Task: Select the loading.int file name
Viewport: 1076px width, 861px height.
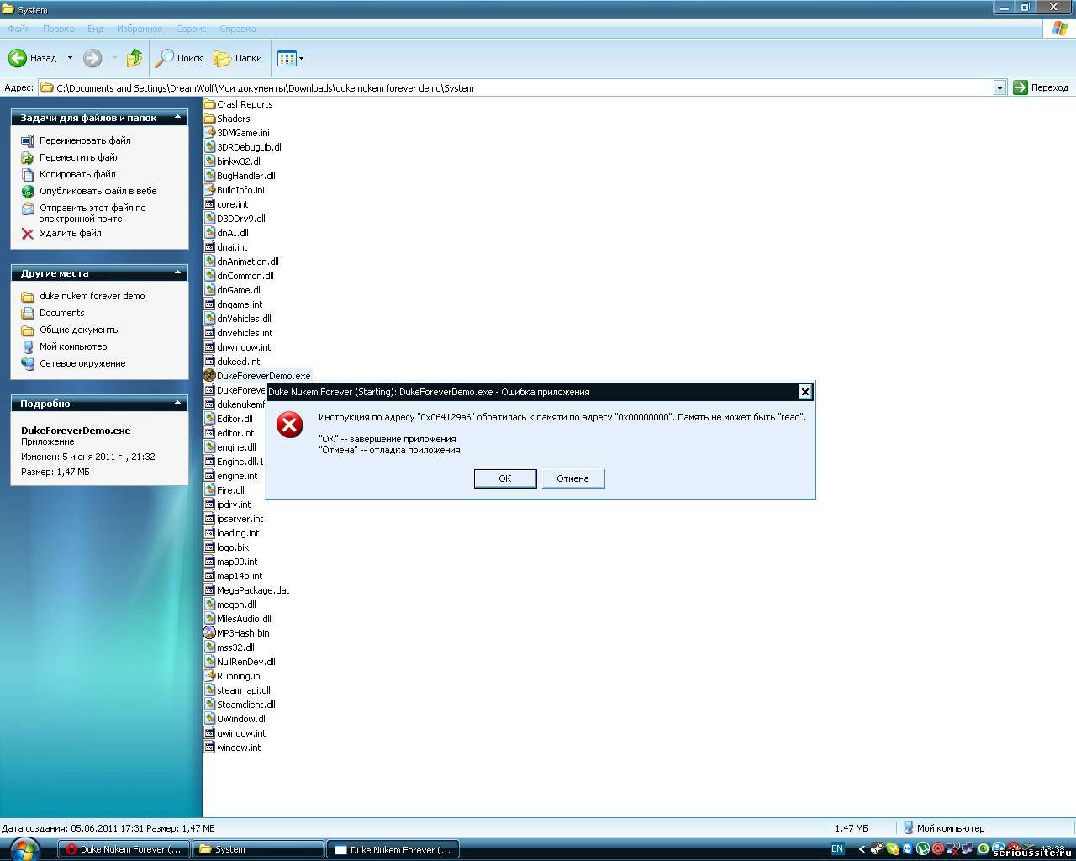Action: coord(238,533)
